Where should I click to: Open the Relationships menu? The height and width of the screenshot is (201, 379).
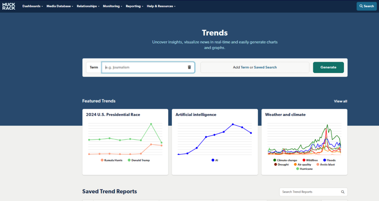tap(88, 6)
